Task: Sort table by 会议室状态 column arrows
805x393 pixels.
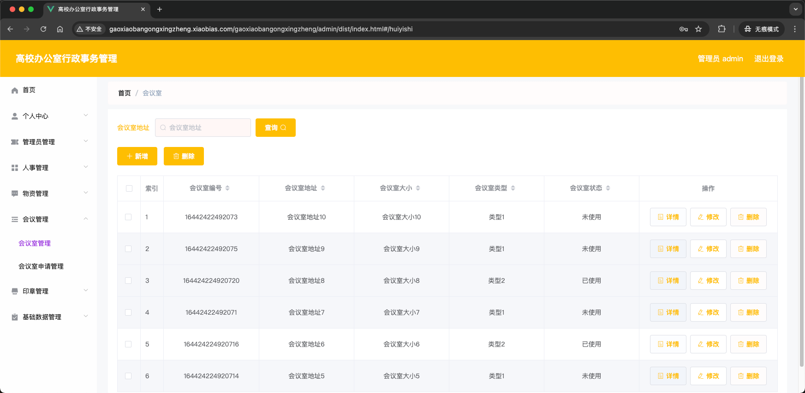Action: [x=608, y=188]
